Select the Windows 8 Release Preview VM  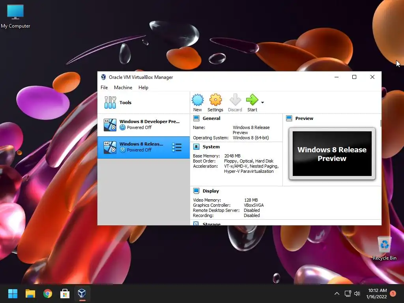pyautogui.click(x=144, y=148)
